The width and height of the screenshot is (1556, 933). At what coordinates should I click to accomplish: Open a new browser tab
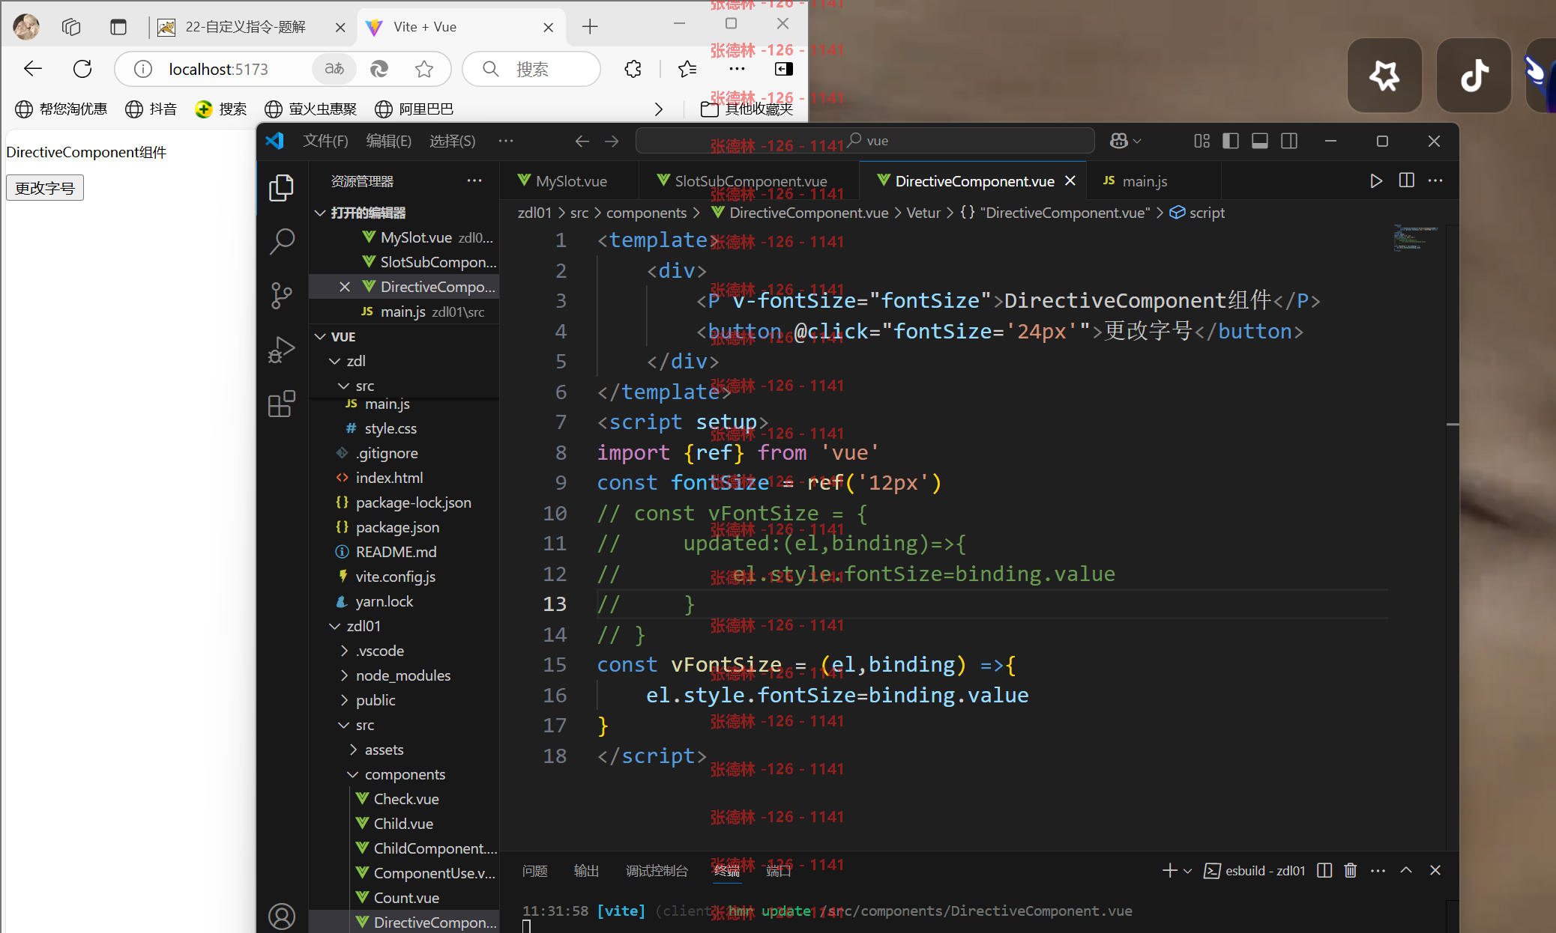pyautogui.click(x=590, y=27)
